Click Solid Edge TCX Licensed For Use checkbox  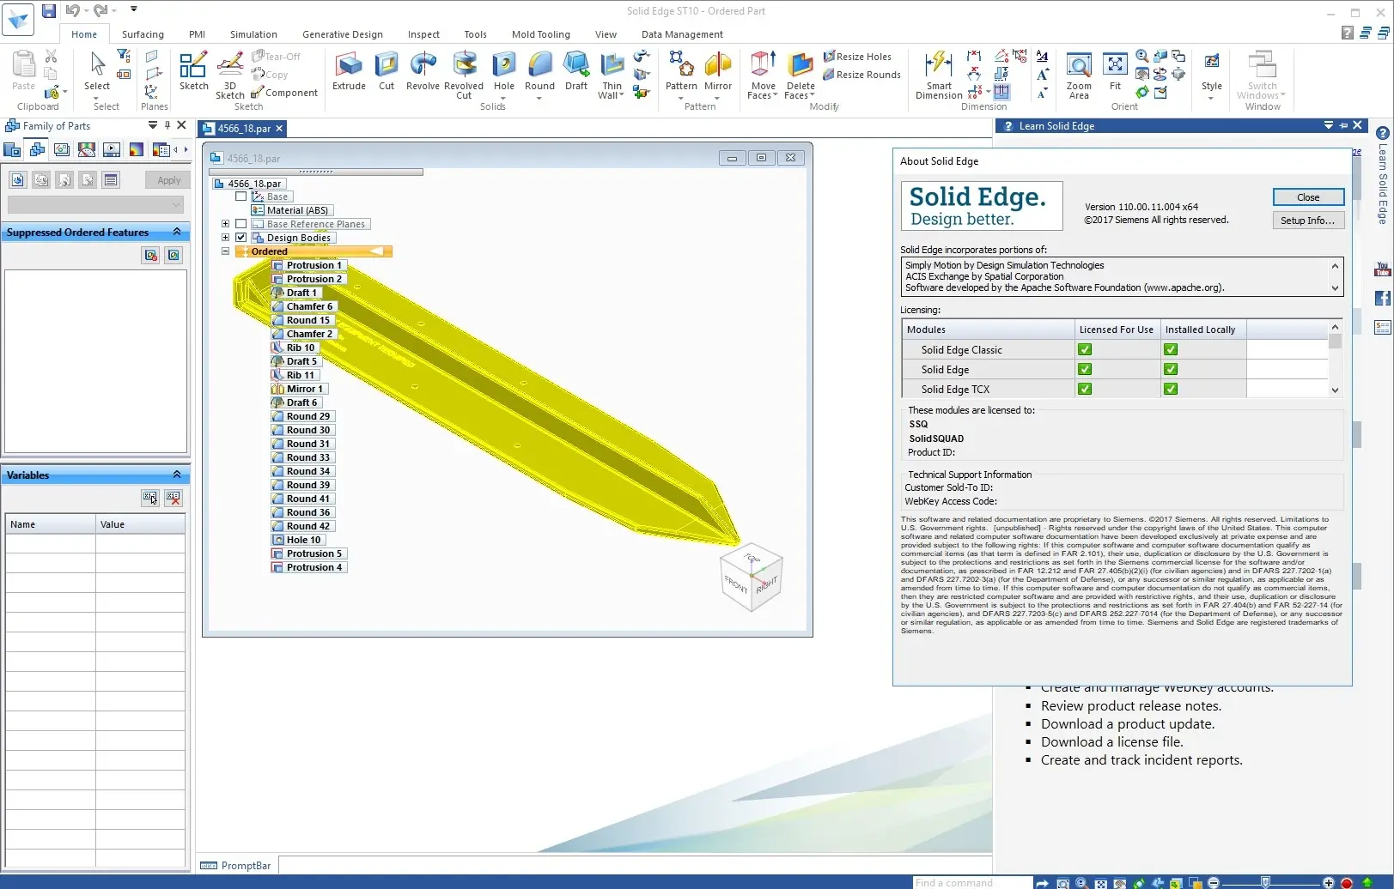(x=1085, y=389)
